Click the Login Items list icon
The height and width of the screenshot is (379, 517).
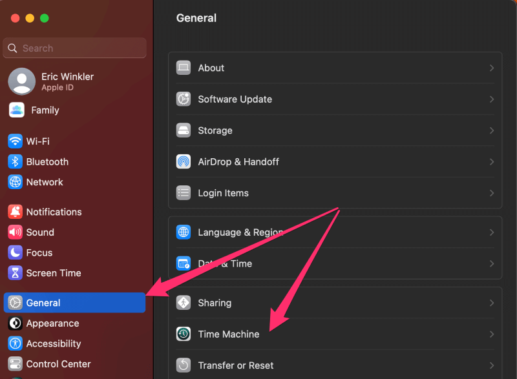[184, 193]
